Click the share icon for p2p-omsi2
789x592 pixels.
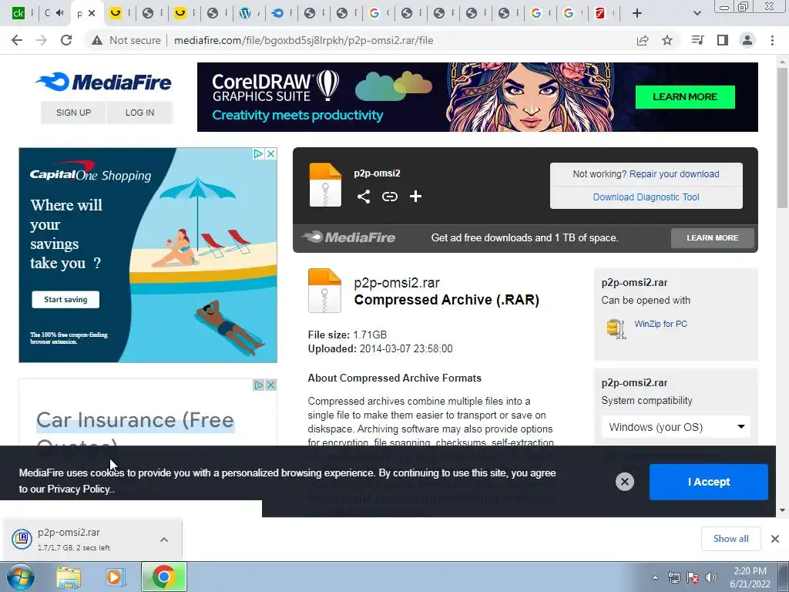point(364,197)
